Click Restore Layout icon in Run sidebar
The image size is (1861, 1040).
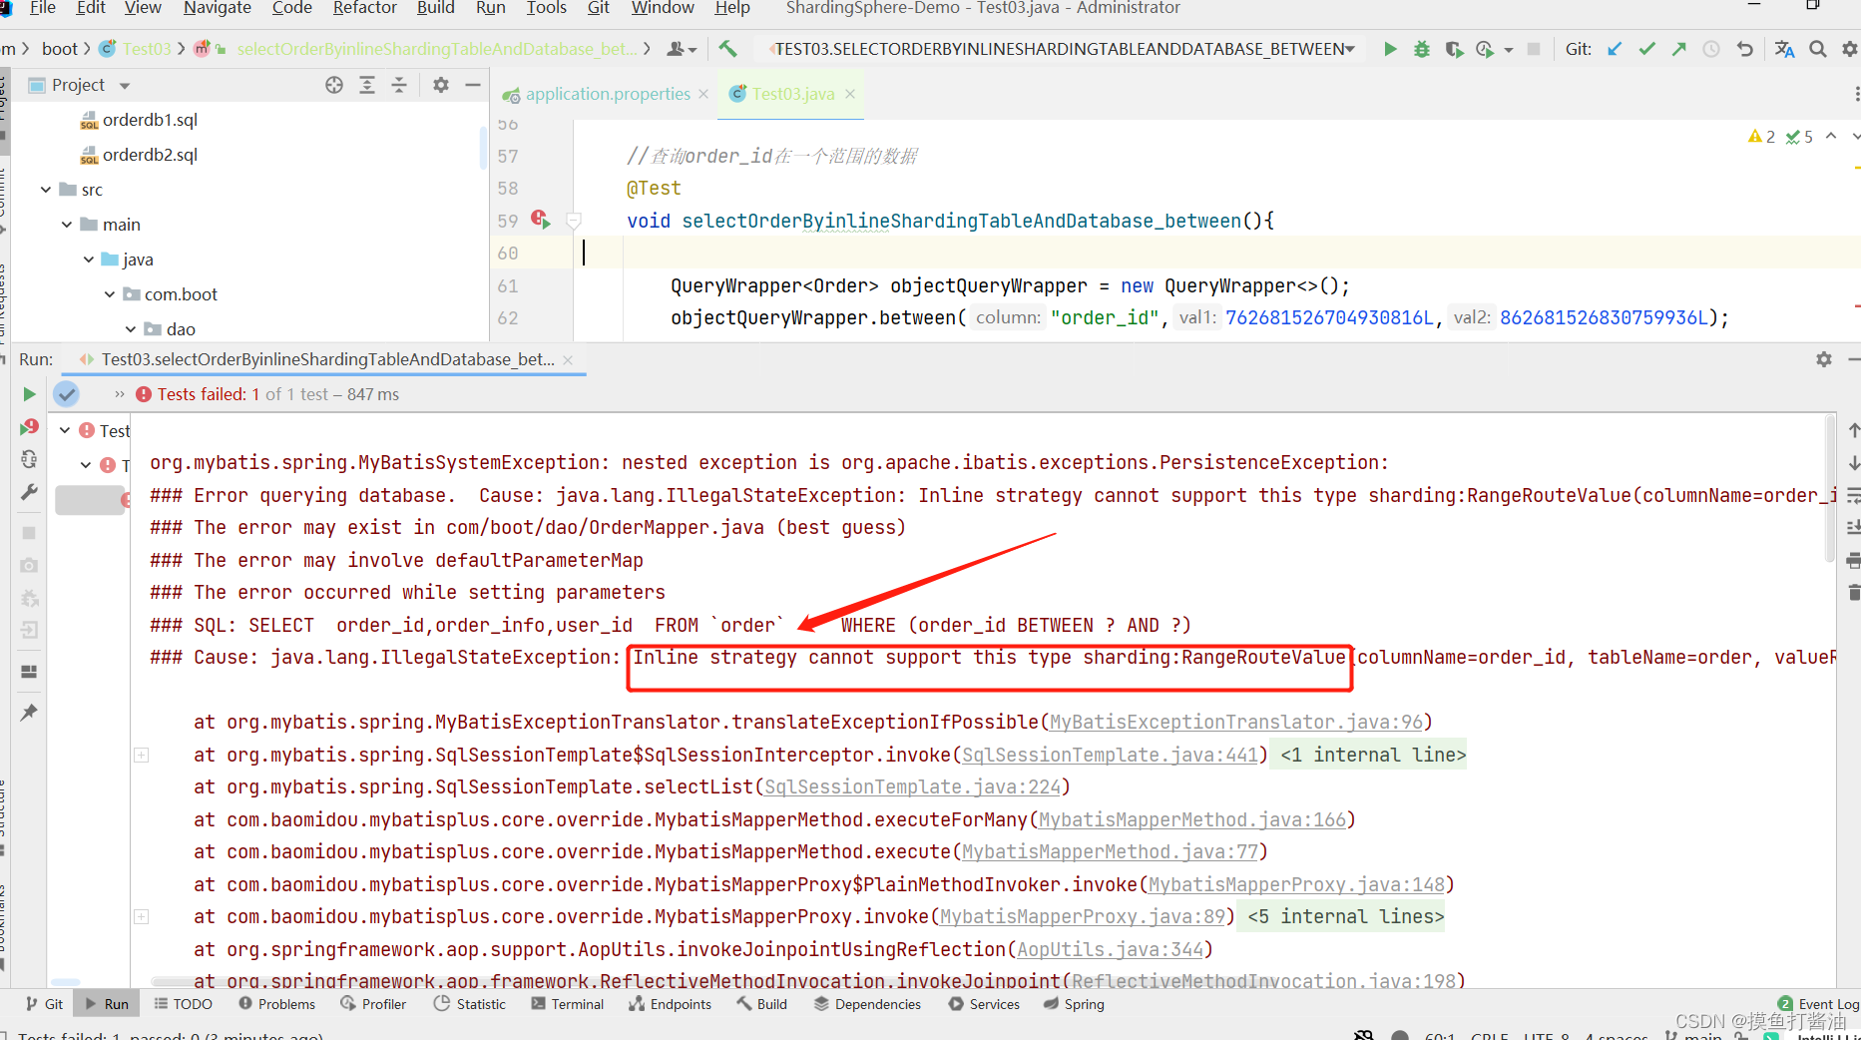click(29, 672)
